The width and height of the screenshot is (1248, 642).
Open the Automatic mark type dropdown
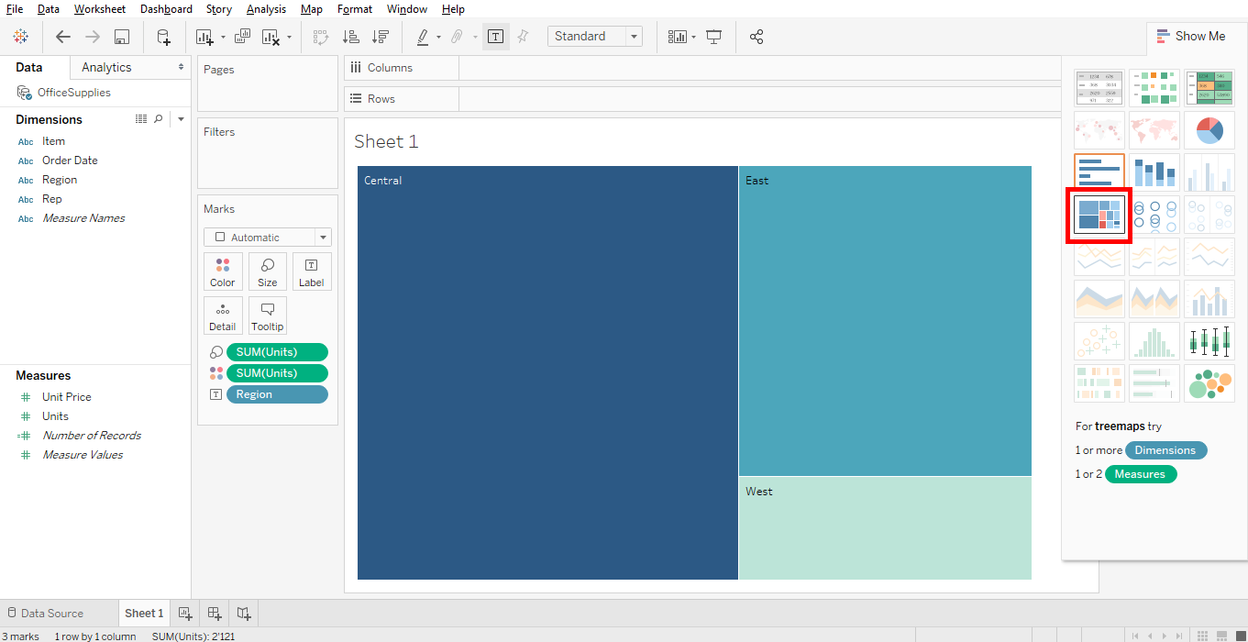click(321, 237)
